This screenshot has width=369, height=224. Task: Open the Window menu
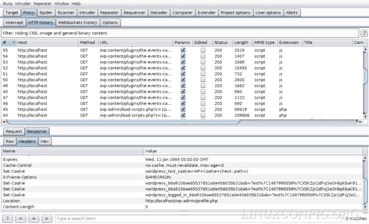pyautogui.click(x=62, y=4)
